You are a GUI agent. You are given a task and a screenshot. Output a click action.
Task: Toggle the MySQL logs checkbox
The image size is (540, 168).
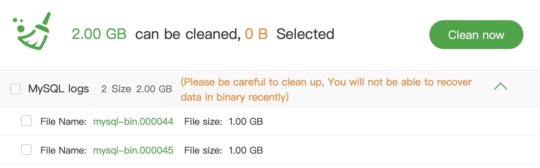click(16, 89)
